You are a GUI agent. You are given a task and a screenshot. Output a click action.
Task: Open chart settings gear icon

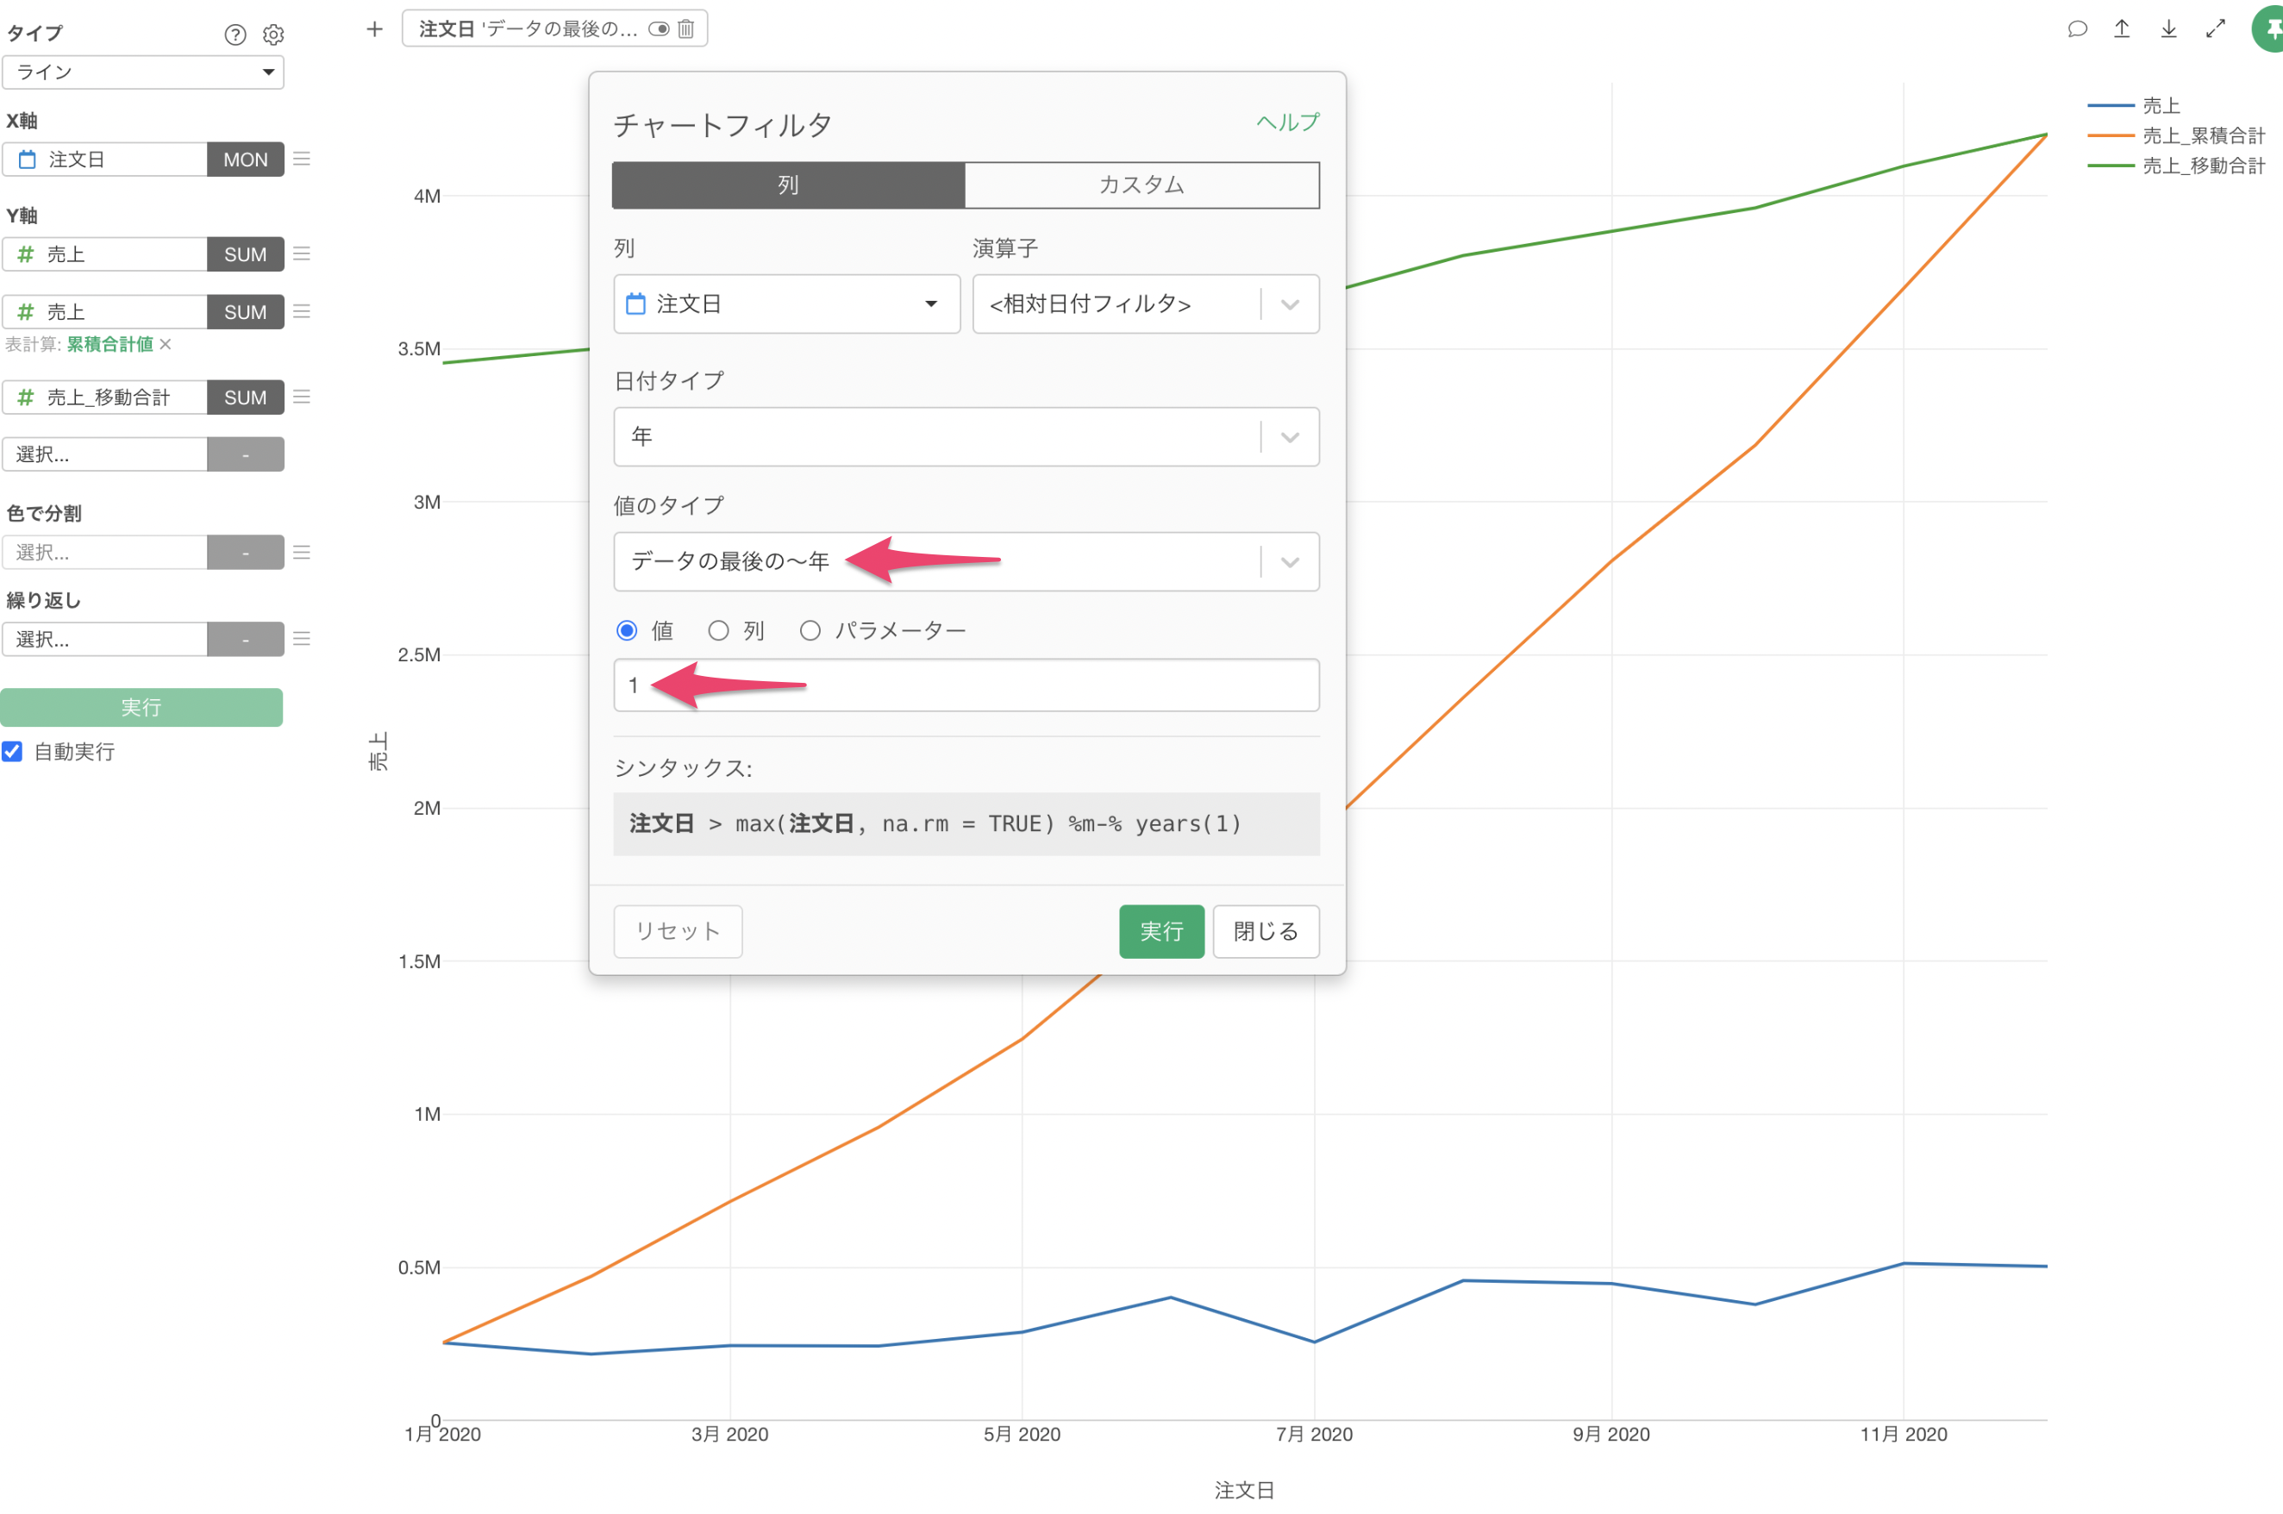tap(273, 34)
